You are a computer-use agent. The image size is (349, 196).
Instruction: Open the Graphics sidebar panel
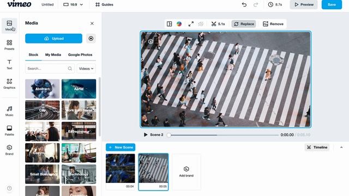pyautogui.click(x=9, y=84)
